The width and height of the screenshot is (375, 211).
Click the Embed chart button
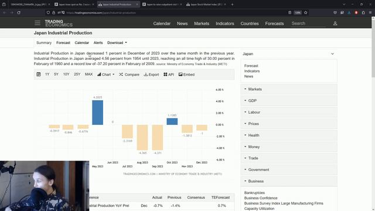186,74
